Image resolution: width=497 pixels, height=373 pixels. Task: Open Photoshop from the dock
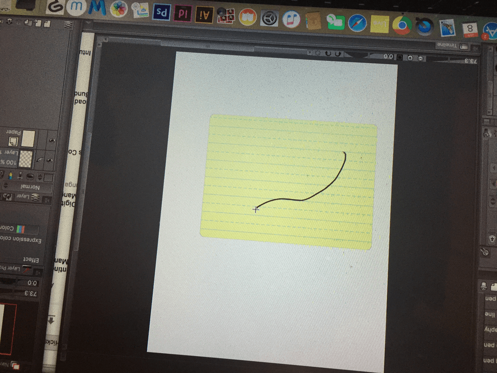[x=162, y=12]
